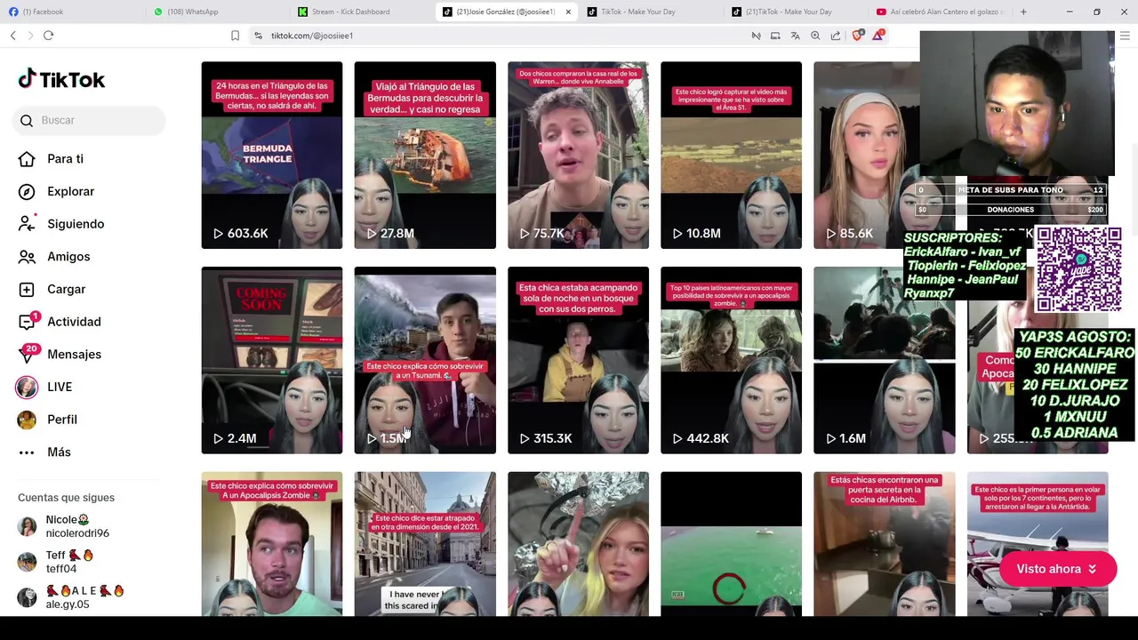
Task: Open the Para ti feed
Action: coord(65,159)
